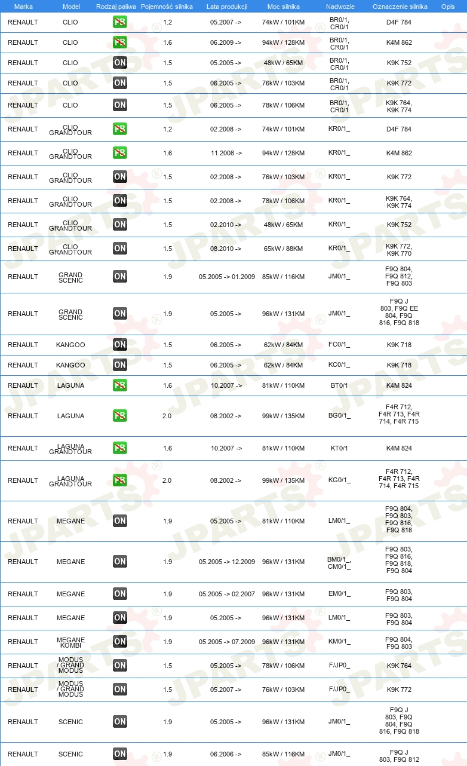Image resolution: width=467 pixels, height=766 pixels.
Task: Click the diesel icon for Clio Grandtour 65kW / 88KM
Action: pos(119,249)
